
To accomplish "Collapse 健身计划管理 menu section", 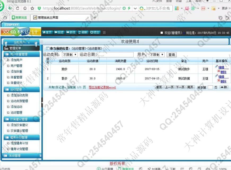I will click(x=21, y=138).
